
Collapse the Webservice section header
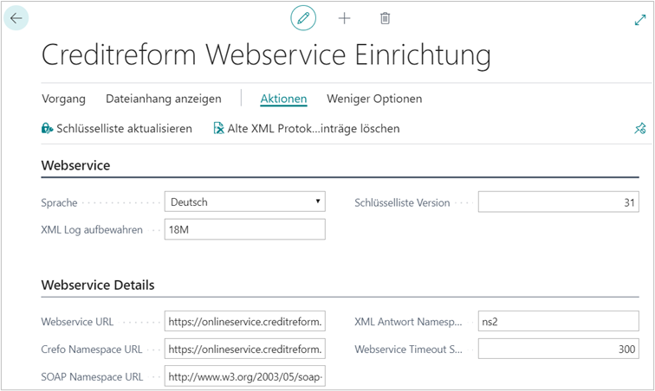[75, 165]
